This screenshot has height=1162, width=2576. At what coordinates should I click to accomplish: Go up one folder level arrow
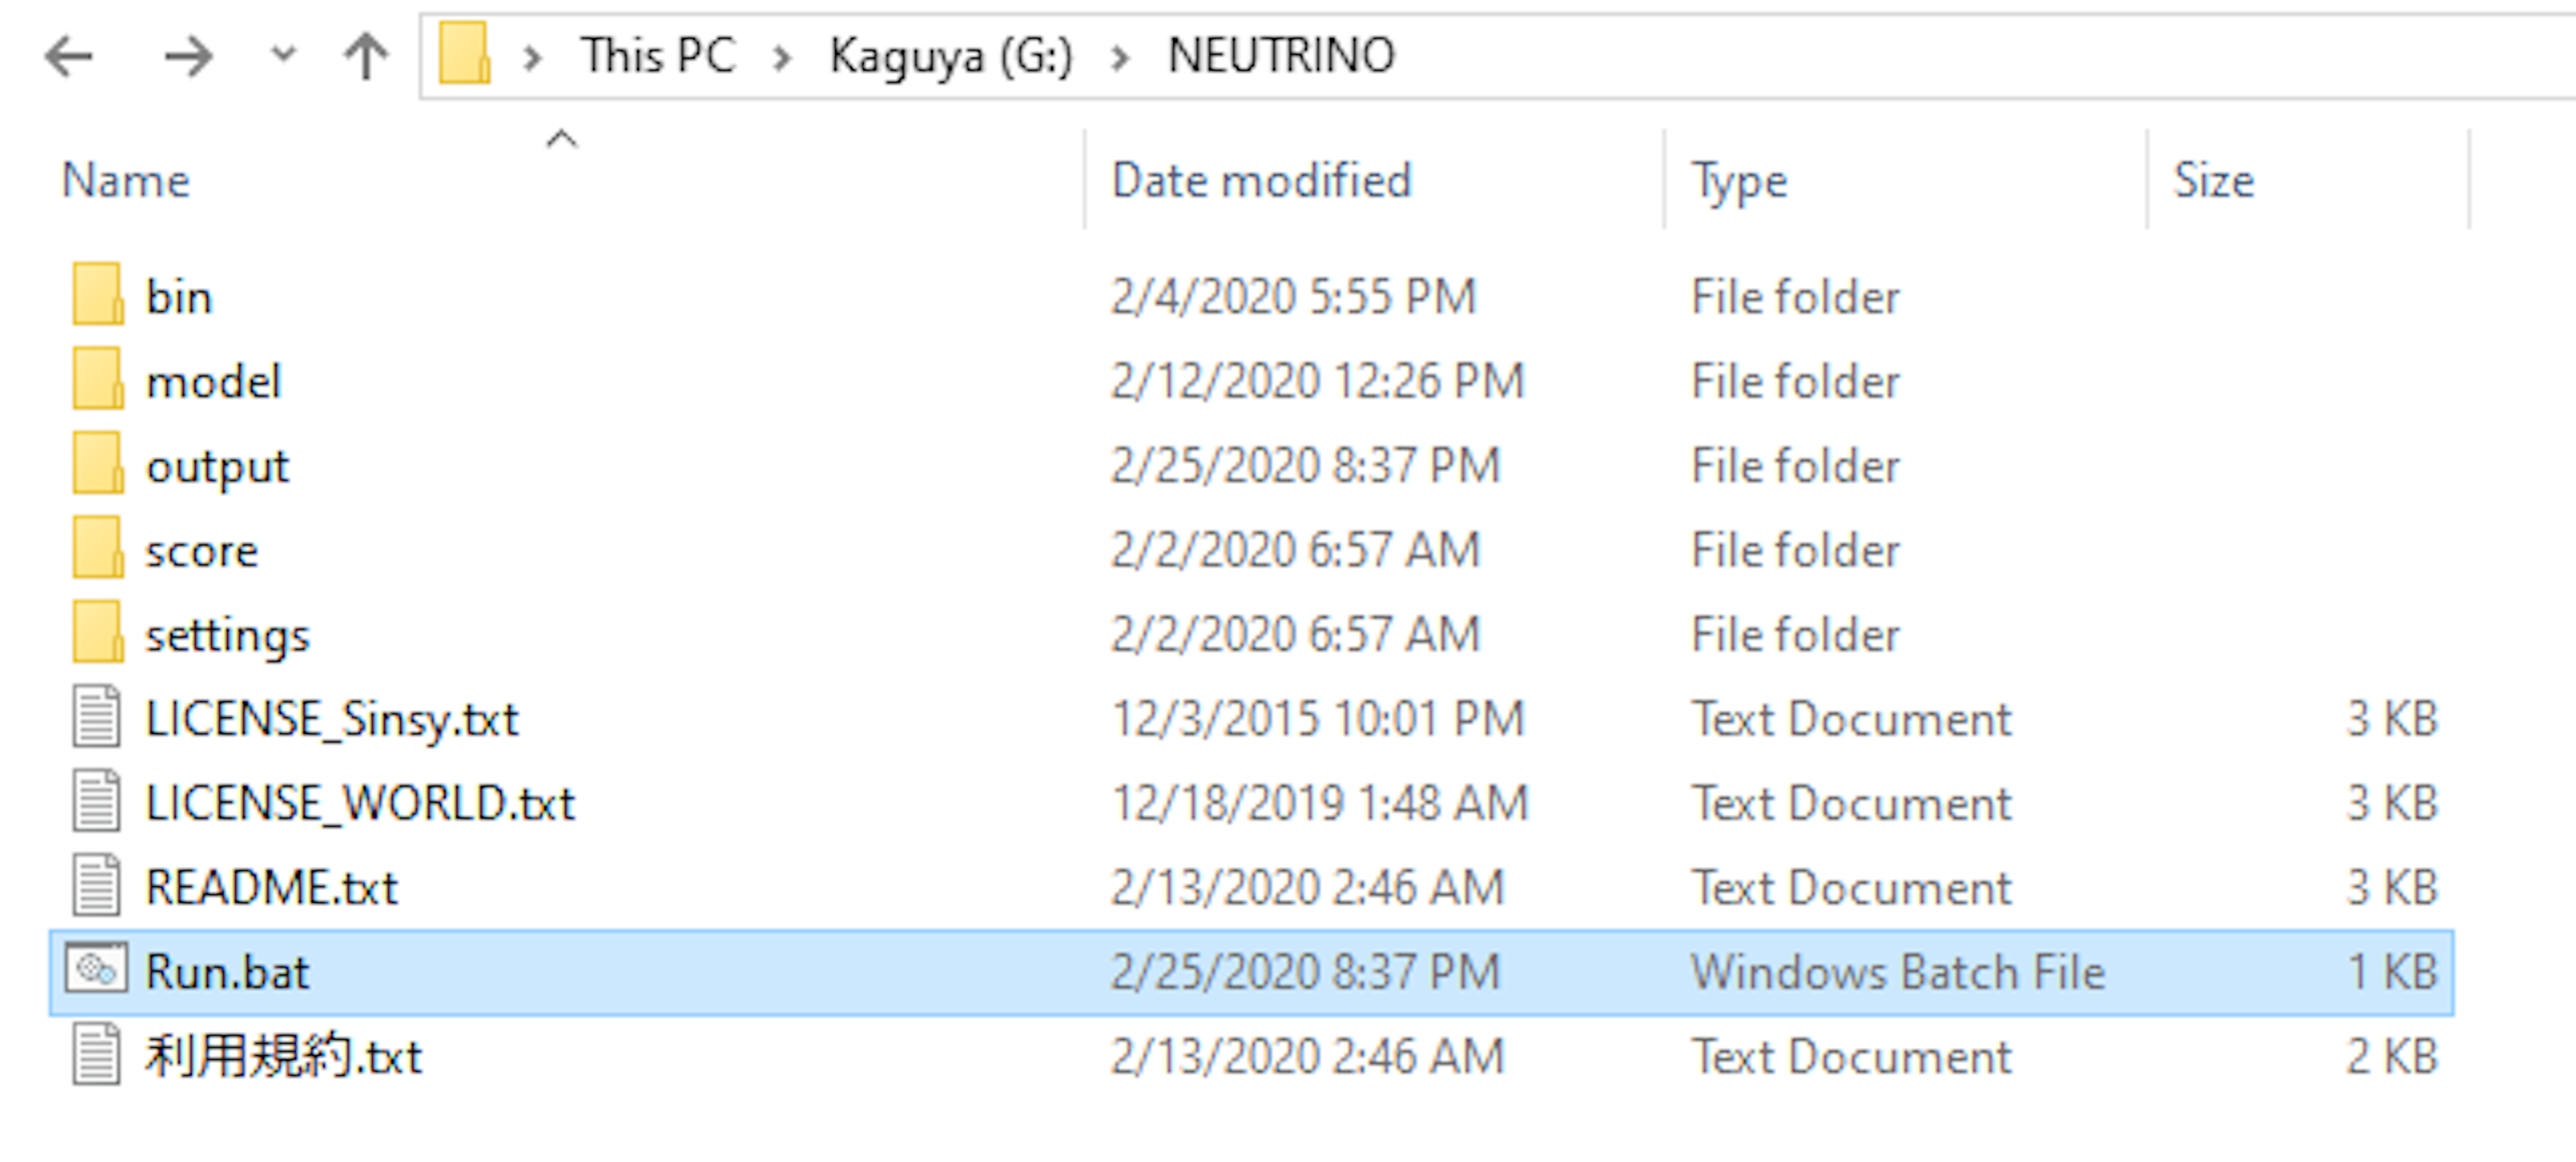pos(366,56)
